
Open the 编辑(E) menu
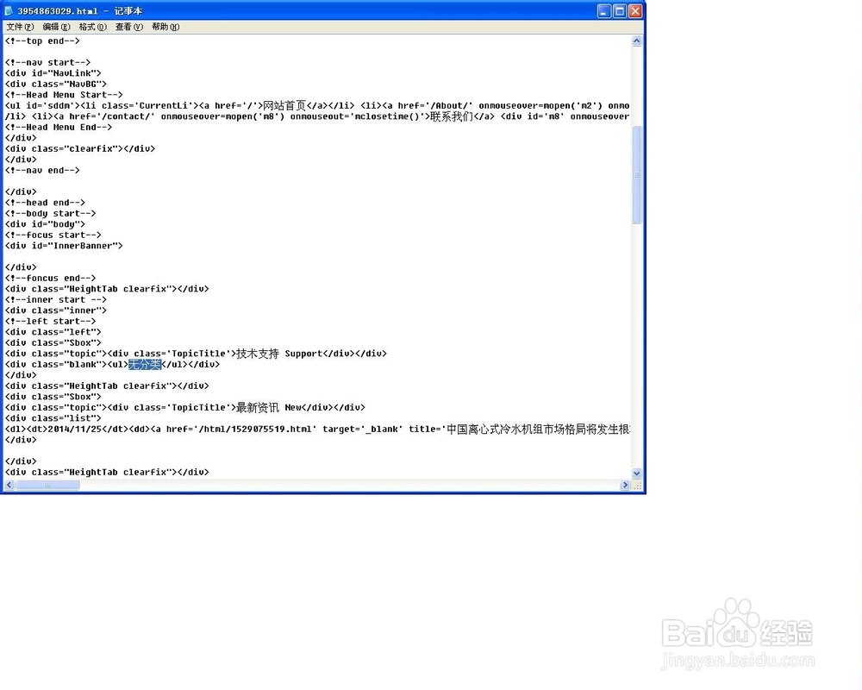click(x=56, y=27)
